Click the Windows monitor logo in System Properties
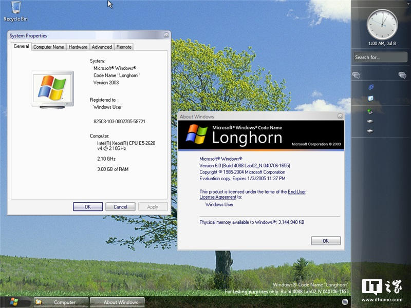411x308 pixels. pyautogui.click(x=52, y=89)
